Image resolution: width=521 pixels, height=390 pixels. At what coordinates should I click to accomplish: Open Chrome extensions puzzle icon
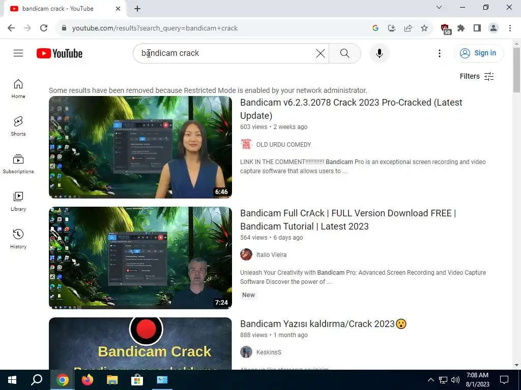[x=461, y=28]
